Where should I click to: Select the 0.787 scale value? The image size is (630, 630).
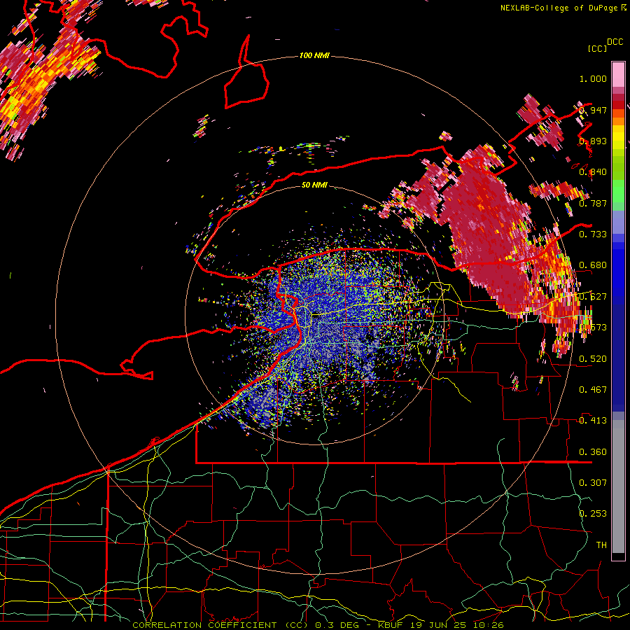(593, 203)
